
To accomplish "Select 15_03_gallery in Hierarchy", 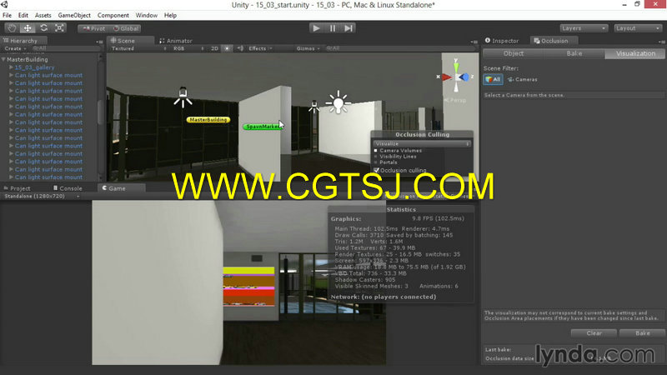I will (34, 67).
